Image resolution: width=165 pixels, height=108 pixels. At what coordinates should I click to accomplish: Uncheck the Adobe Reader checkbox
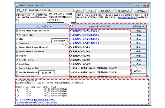tap(17, 35)
